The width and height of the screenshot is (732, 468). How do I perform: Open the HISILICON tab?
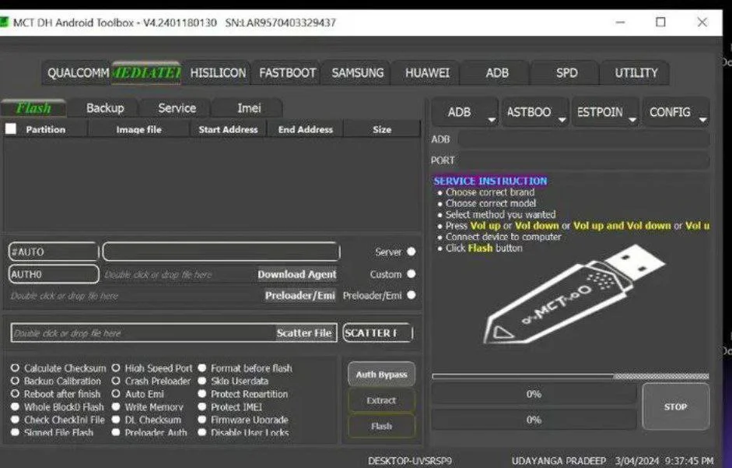(218, 73)
